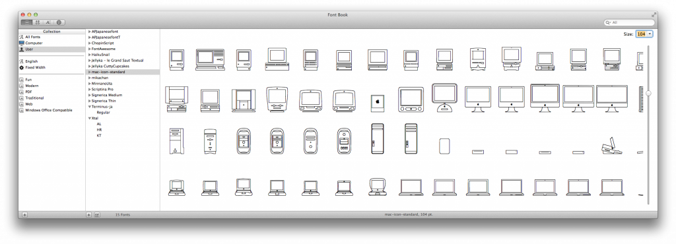
Task: Expand the APJapanesefont family
Action: (90, 32)
